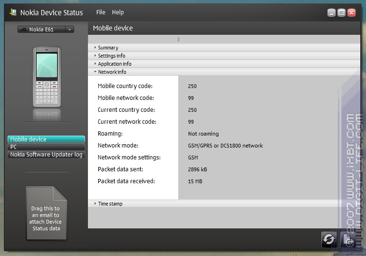The width and height of the screenshot is (366, 256).
Task: Close the Nokia Device Status window
Action: point(351,13)
